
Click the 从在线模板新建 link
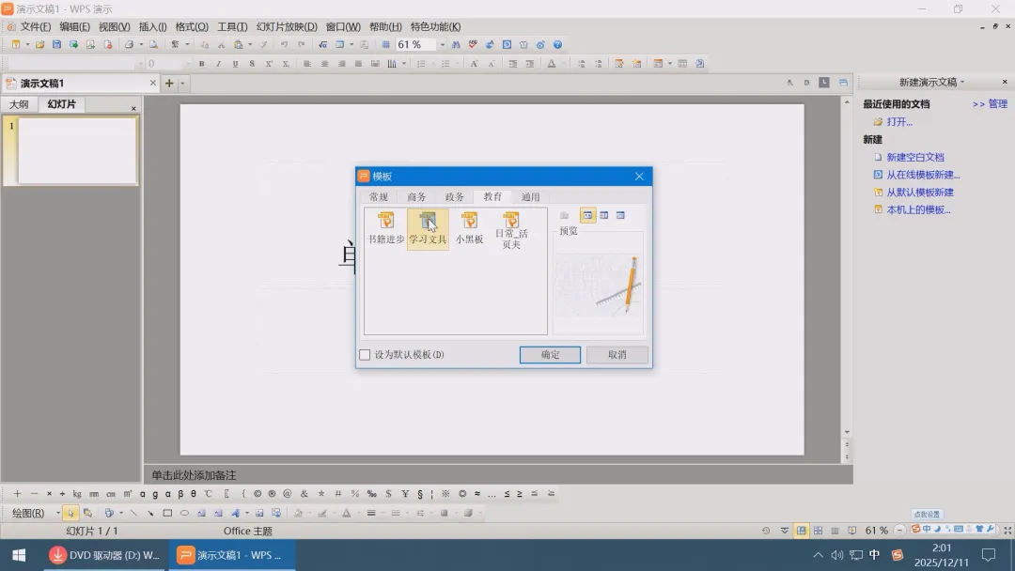coord(923,175)
